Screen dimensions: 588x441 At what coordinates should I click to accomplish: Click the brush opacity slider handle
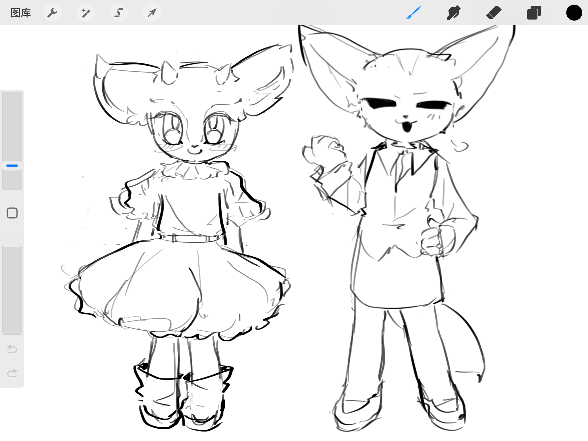12,242
